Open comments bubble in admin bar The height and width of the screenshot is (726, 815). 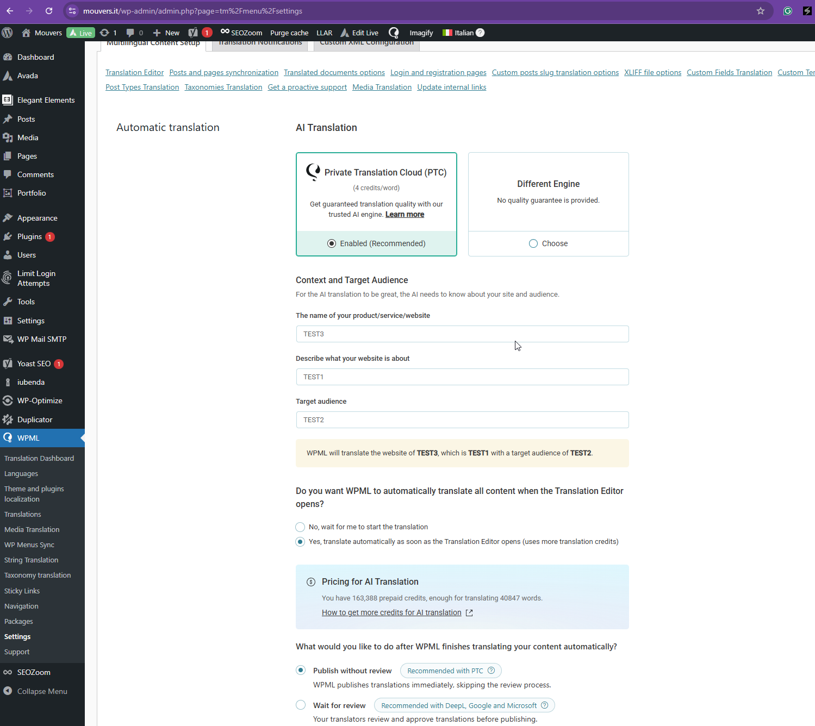(130, 33)
